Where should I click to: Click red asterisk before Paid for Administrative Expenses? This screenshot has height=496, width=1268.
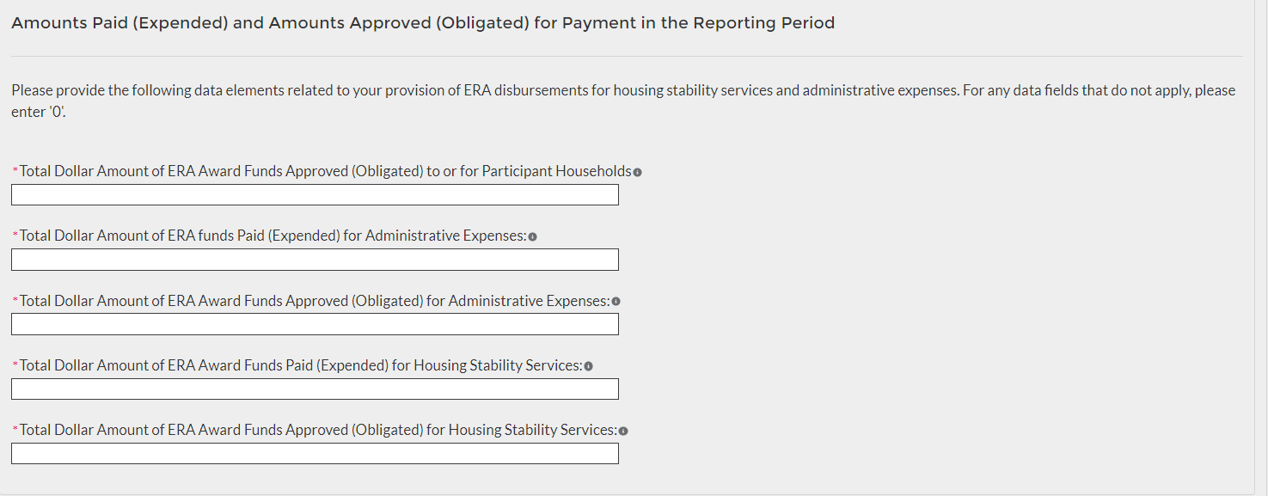pos(15,236)
